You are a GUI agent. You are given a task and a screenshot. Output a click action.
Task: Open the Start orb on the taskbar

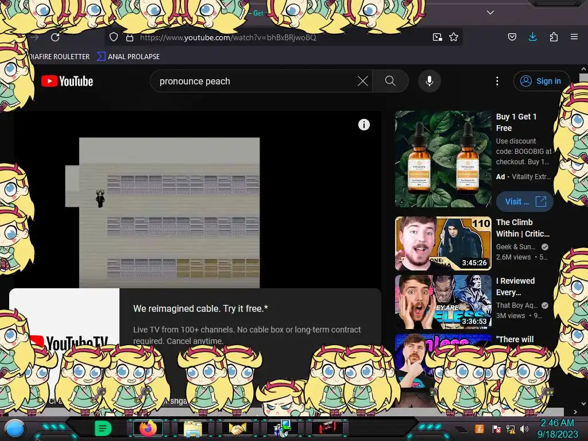coord(14,428)
